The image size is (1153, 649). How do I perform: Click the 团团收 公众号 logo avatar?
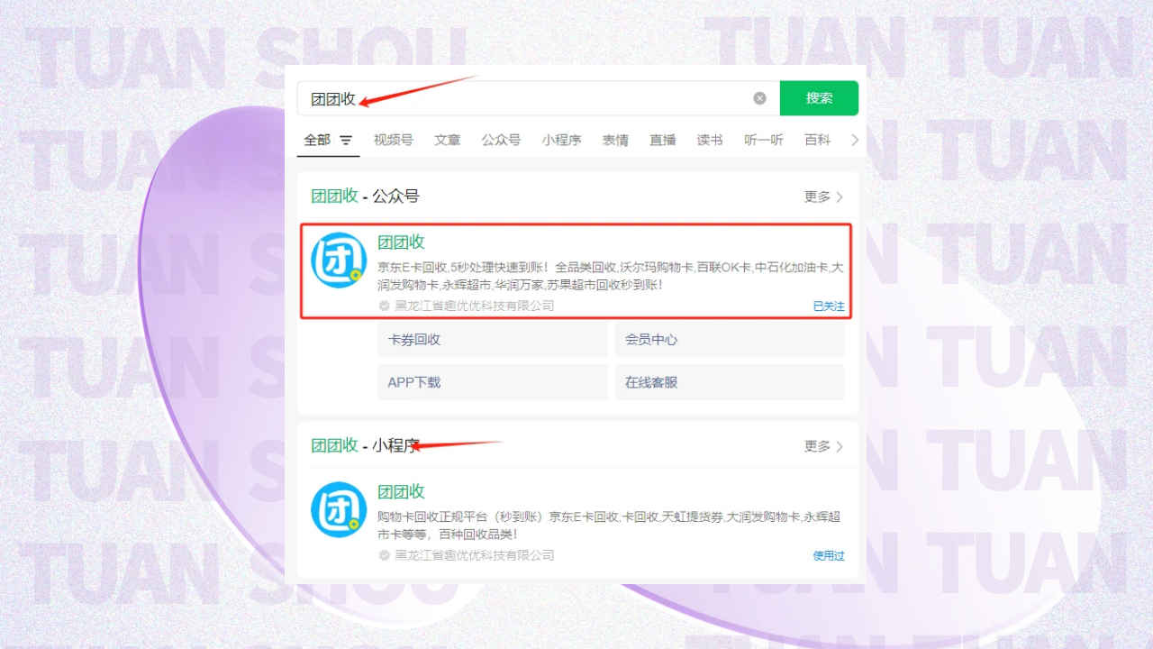(339, 260)
